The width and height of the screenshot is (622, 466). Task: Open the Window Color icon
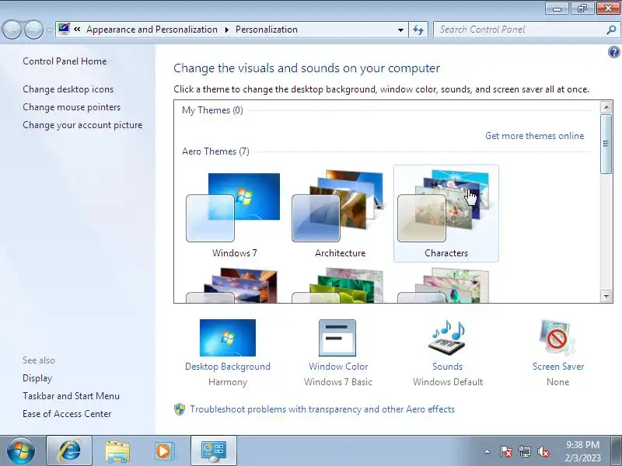[337, 338]
